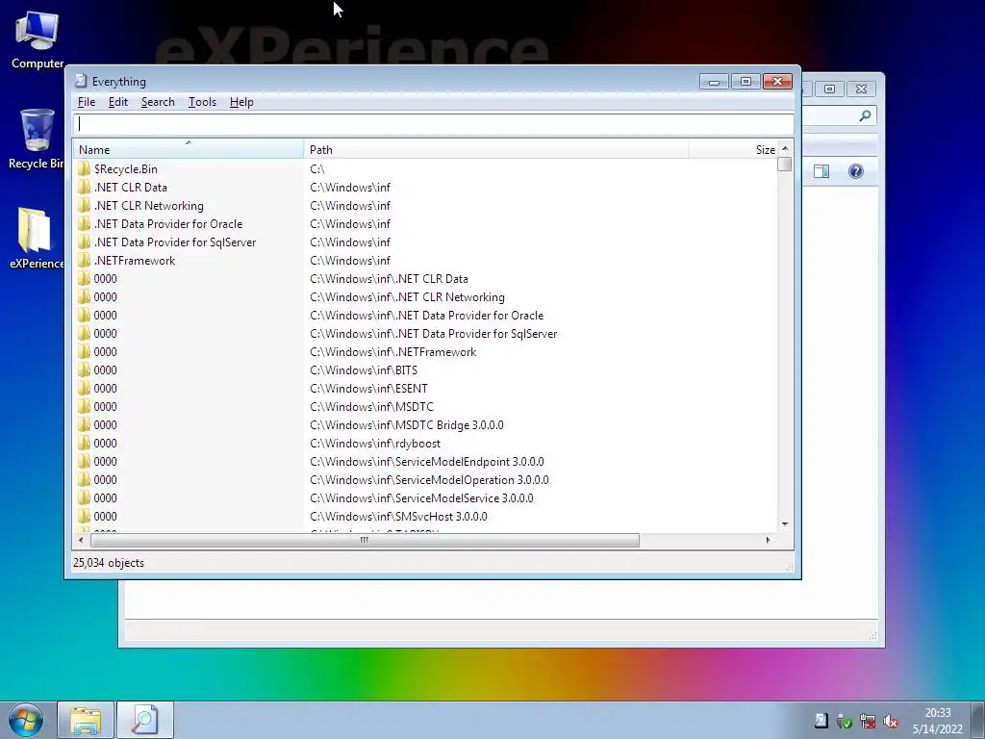Sort results by Size column header
Image resolution: width=985 pixels, height=739 pixels.
click(733, 149)
